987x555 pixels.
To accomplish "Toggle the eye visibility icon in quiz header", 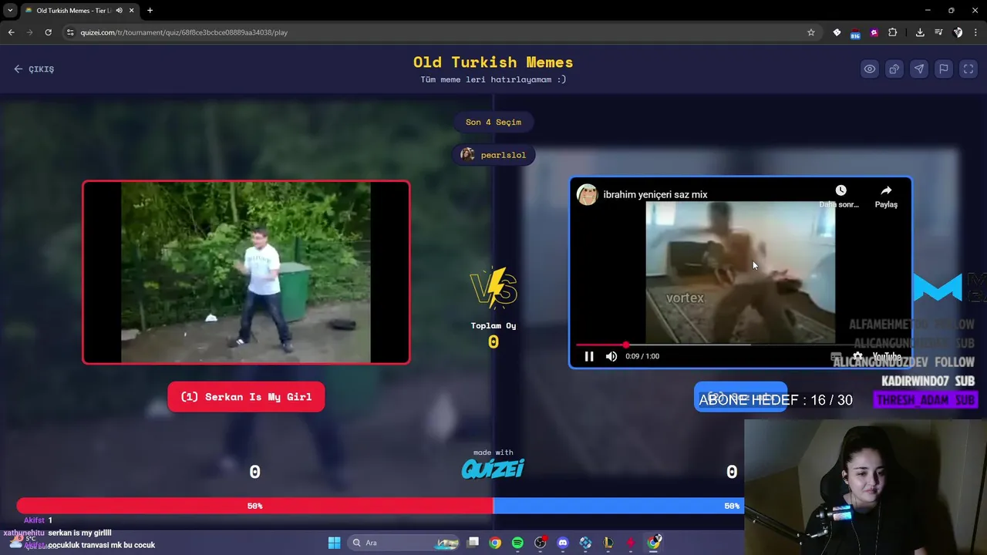I will point(870,69).
